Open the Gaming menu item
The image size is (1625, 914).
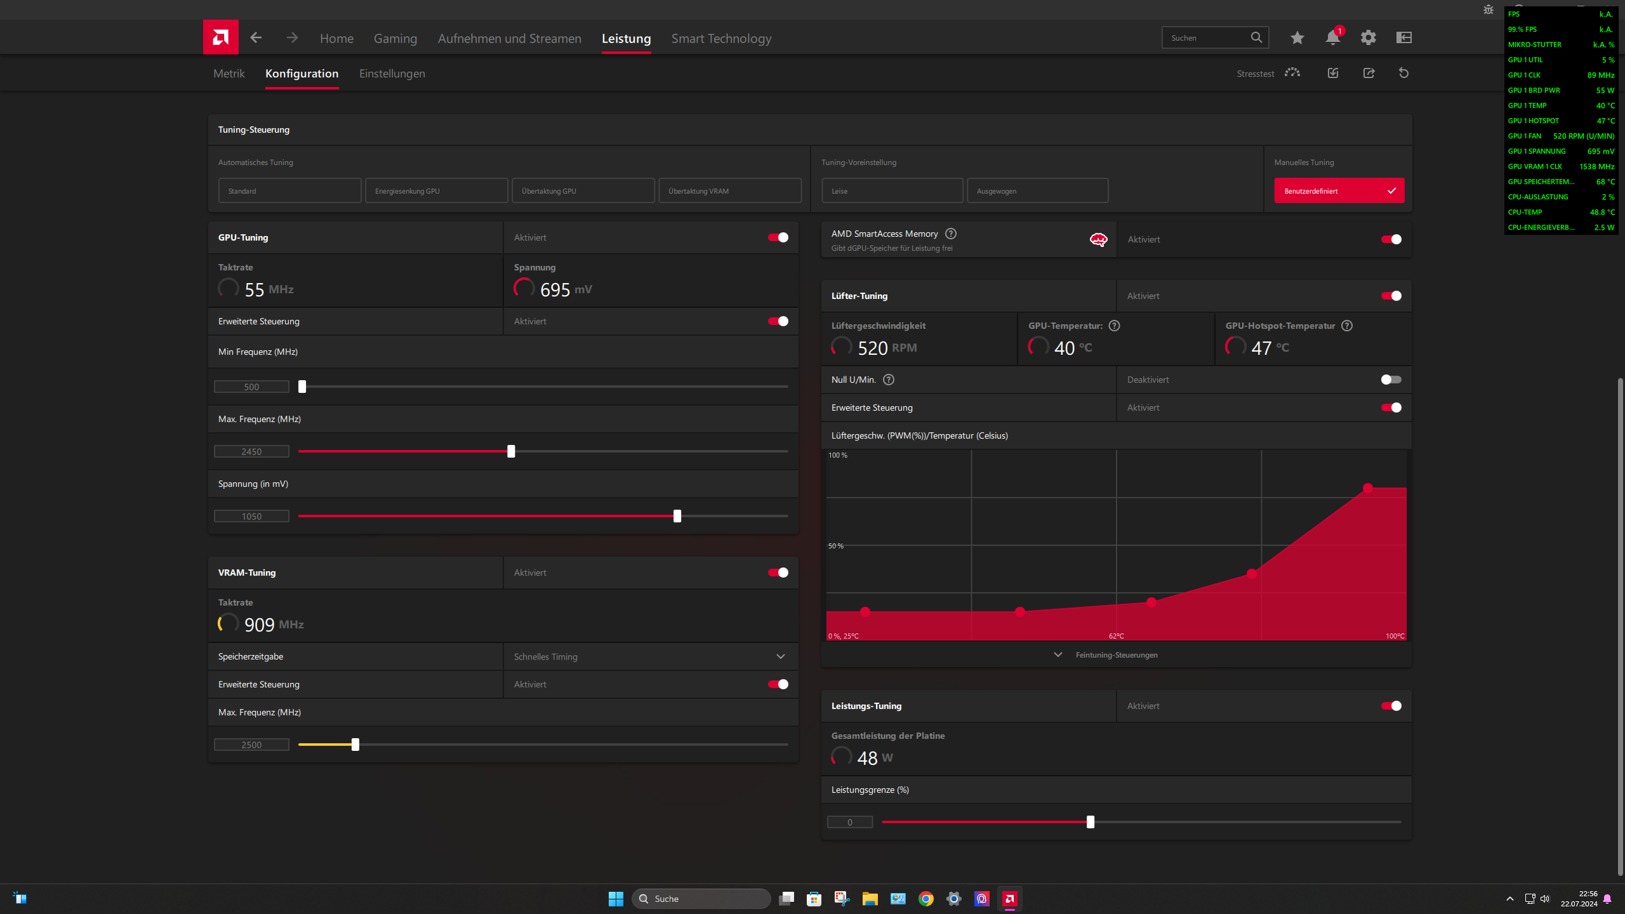[395, 38]
